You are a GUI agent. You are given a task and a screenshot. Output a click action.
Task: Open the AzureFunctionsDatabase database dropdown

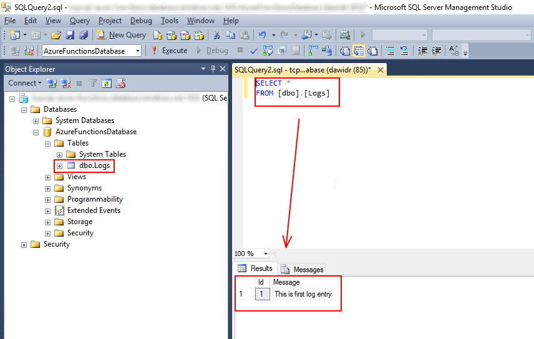137,51
